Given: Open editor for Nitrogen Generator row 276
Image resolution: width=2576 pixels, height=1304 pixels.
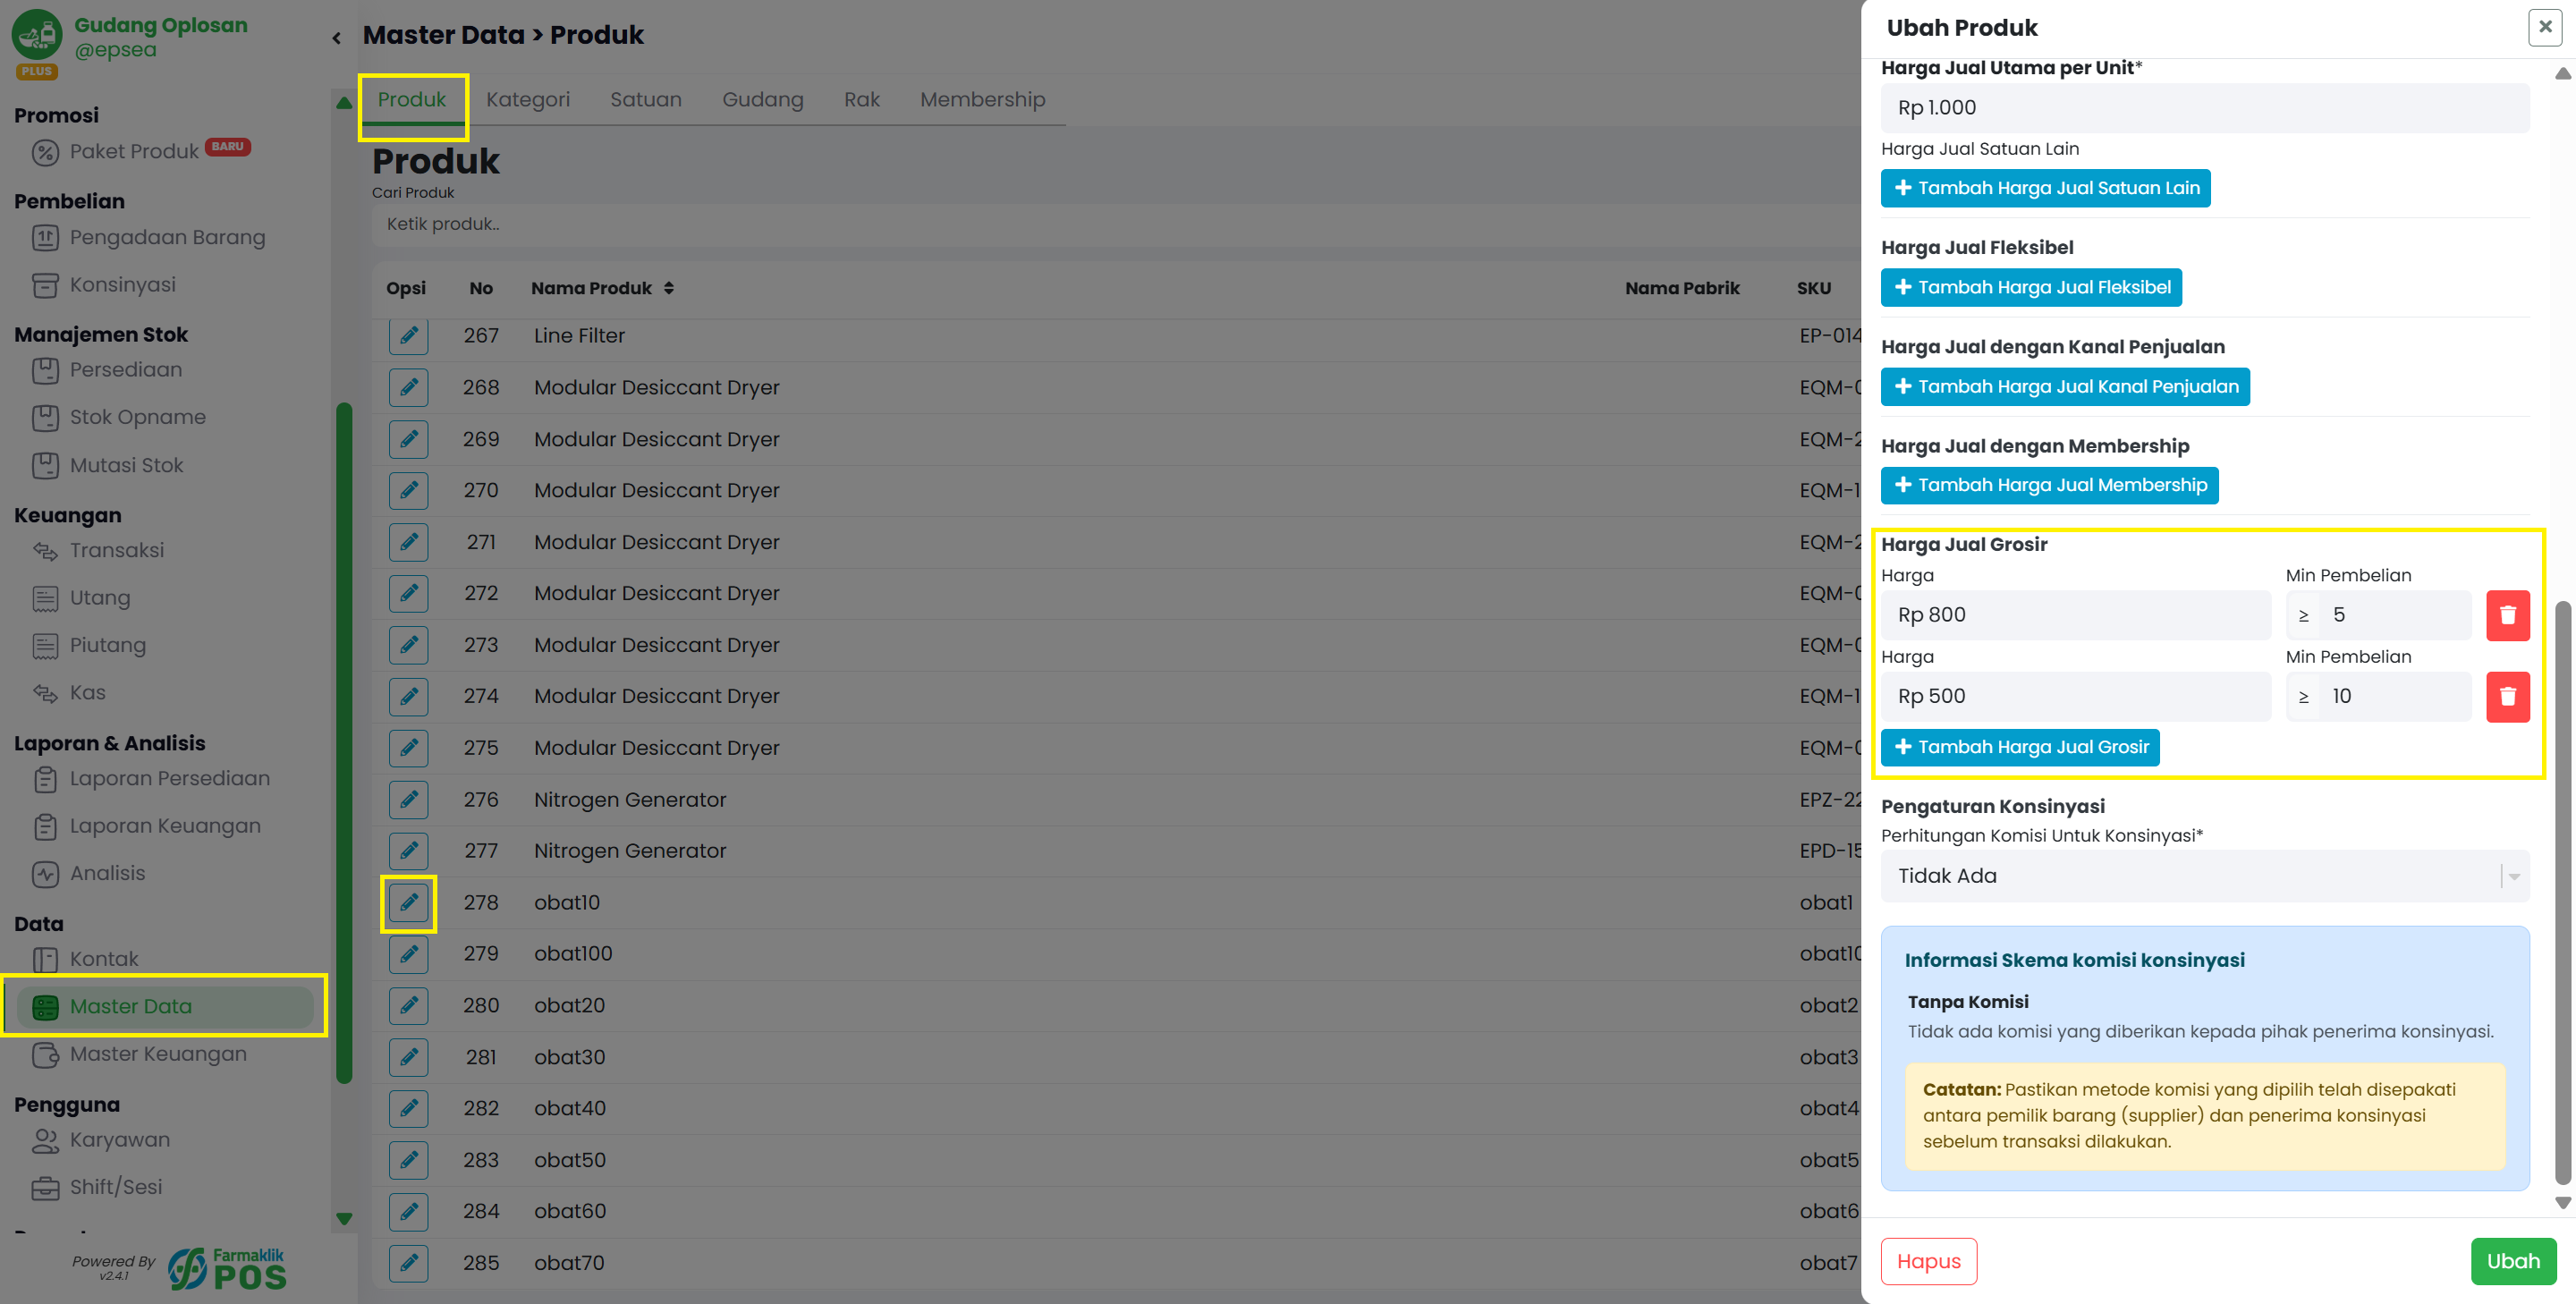Looking at the screenshot, I should point(408,800).
